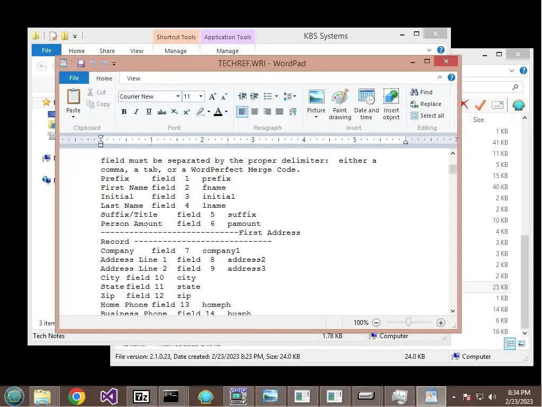542x407 pixels.
Task: Click the Cut scissors button
Action: click(x=97, y=92)
